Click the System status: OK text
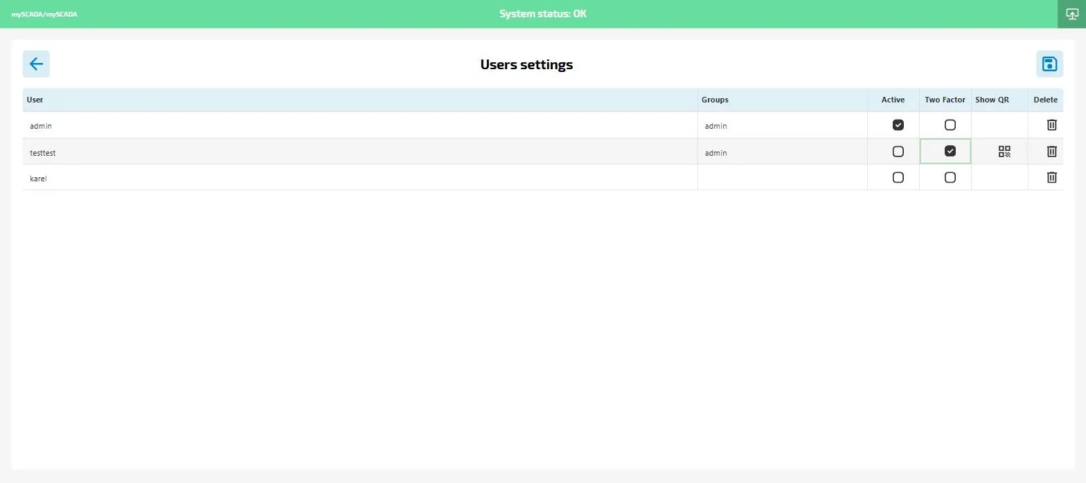 (x=543, y=14)
